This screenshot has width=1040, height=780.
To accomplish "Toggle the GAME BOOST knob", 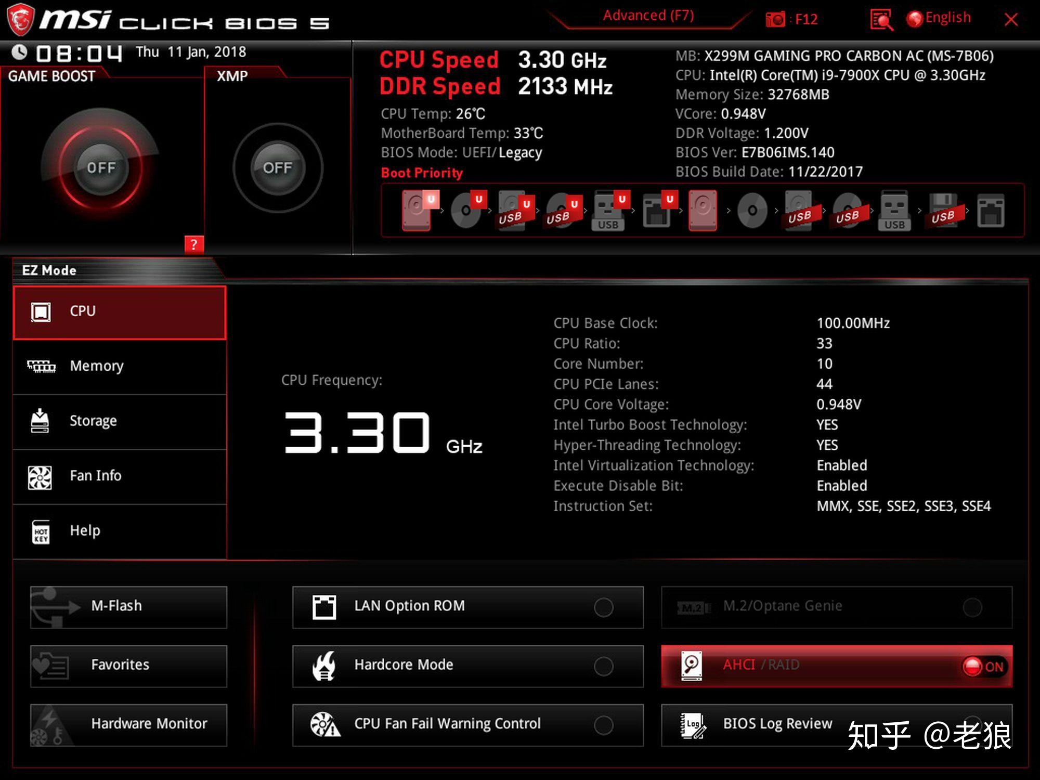I will pyautogui.click(x=101, y=167).
